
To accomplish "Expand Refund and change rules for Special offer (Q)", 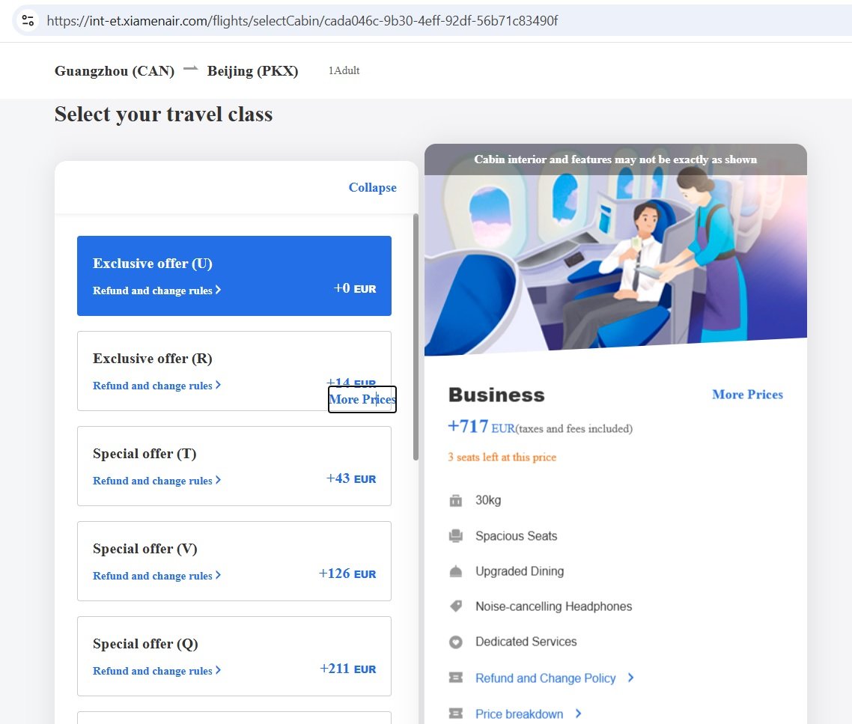I will pos(156,671).
